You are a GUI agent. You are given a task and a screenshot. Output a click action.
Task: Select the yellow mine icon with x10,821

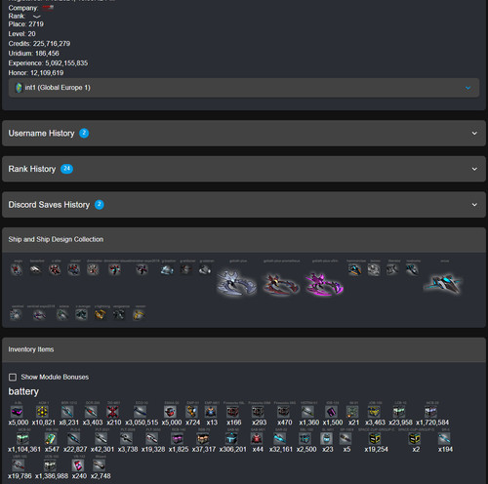[42, 412]
